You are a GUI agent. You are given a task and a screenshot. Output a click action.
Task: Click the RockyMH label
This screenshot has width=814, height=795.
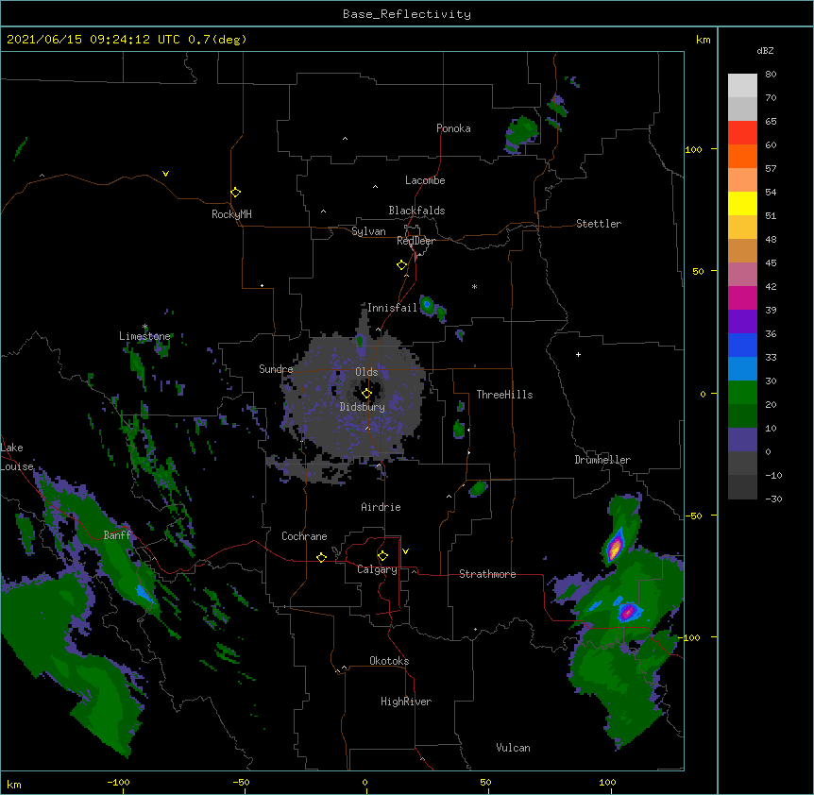231,214
